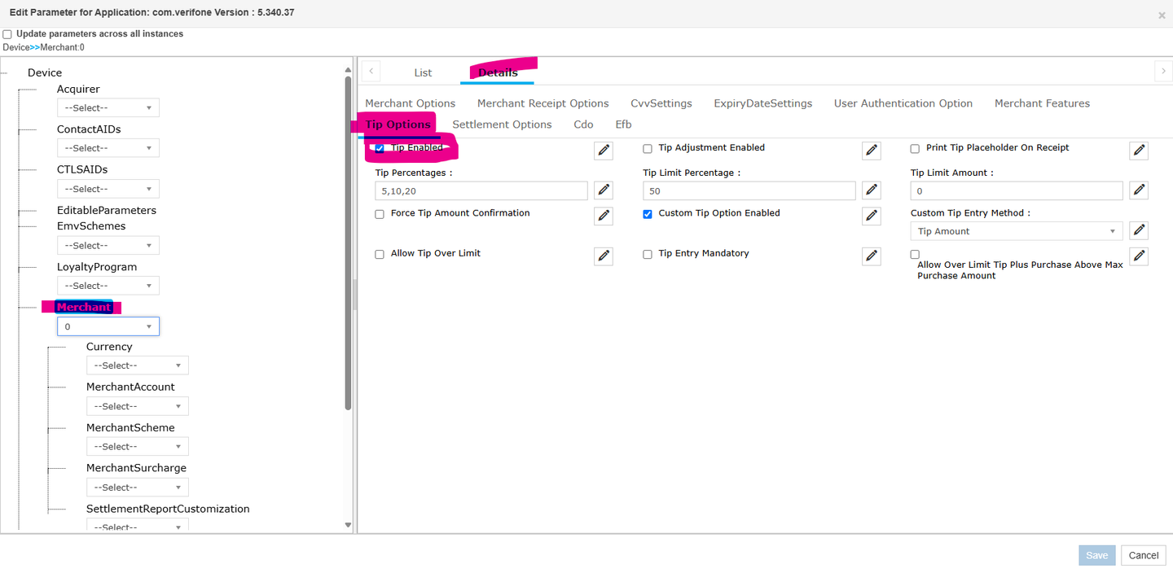1173x573 pixels.
Task: Check the Tip Entry Mandatory box
Action: 648,254
